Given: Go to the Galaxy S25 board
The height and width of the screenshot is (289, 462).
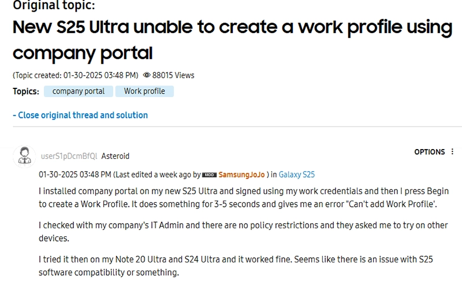Looking at the screenshot, I should [297, 175].
